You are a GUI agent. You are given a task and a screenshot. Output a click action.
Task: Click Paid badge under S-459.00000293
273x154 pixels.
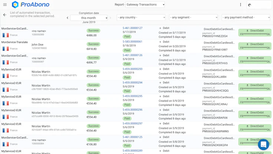(127, 78)
